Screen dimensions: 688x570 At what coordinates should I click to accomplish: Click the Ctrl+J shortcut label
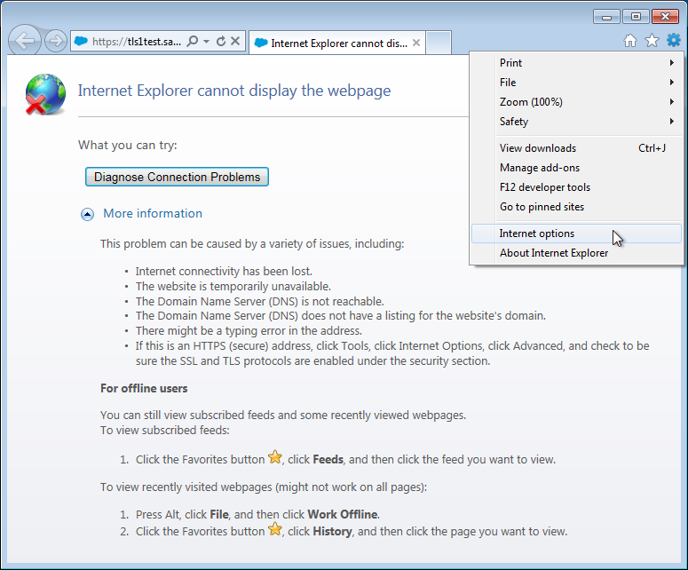click(x=652, y=148)
